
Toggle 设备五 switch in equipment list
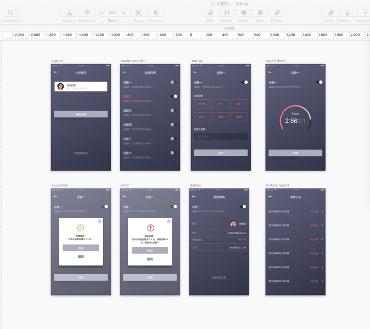click(x=173, y=139)
